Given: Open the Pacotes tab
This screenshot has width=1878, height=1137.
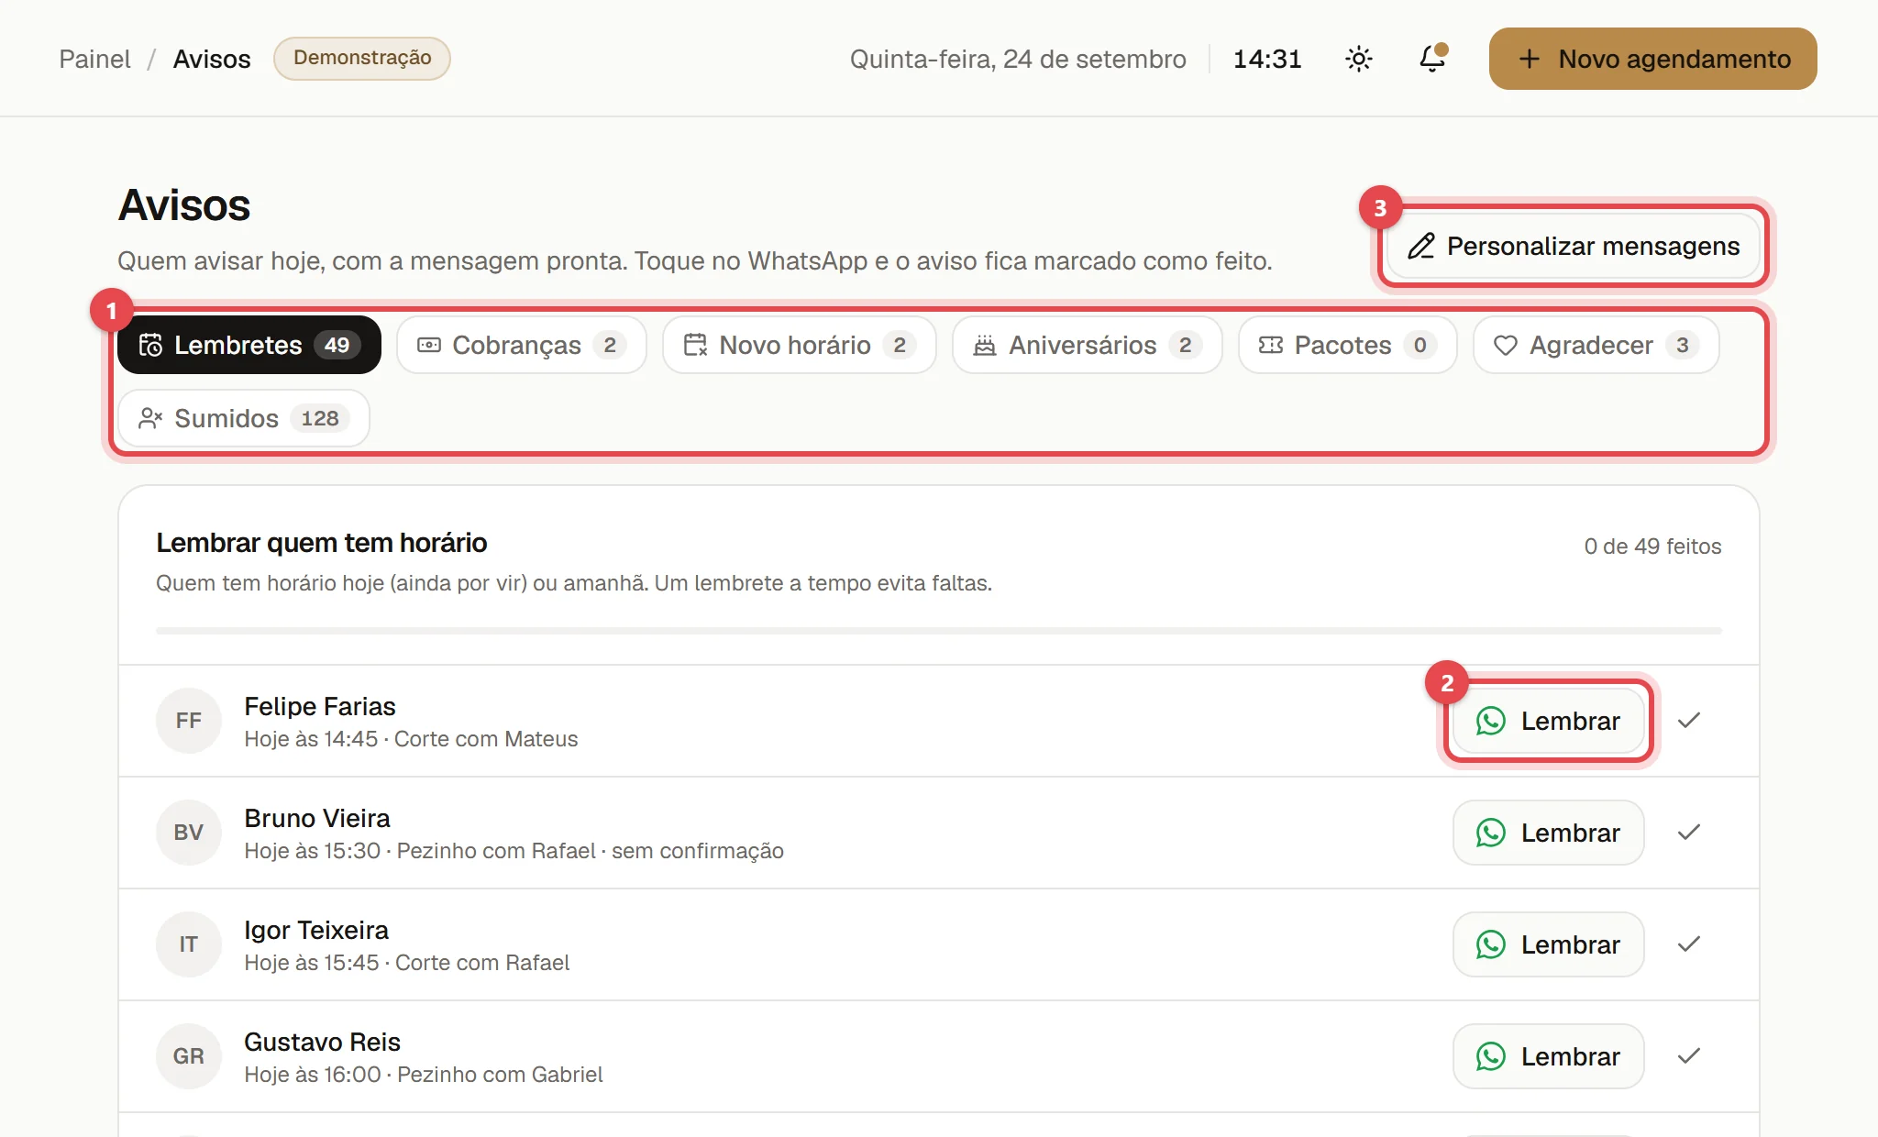Looking at the screenshot, I should tap(1348, 345).
